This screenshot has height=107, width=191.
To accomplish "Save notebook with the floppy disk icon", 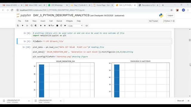I will tap(18, 26).
